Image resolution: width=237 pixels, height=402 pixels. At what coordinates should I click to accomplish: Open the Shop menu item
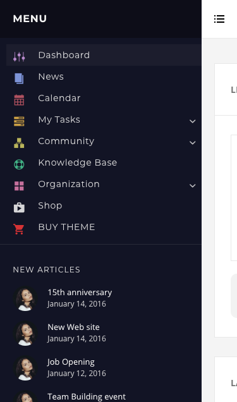click(104, 205)
